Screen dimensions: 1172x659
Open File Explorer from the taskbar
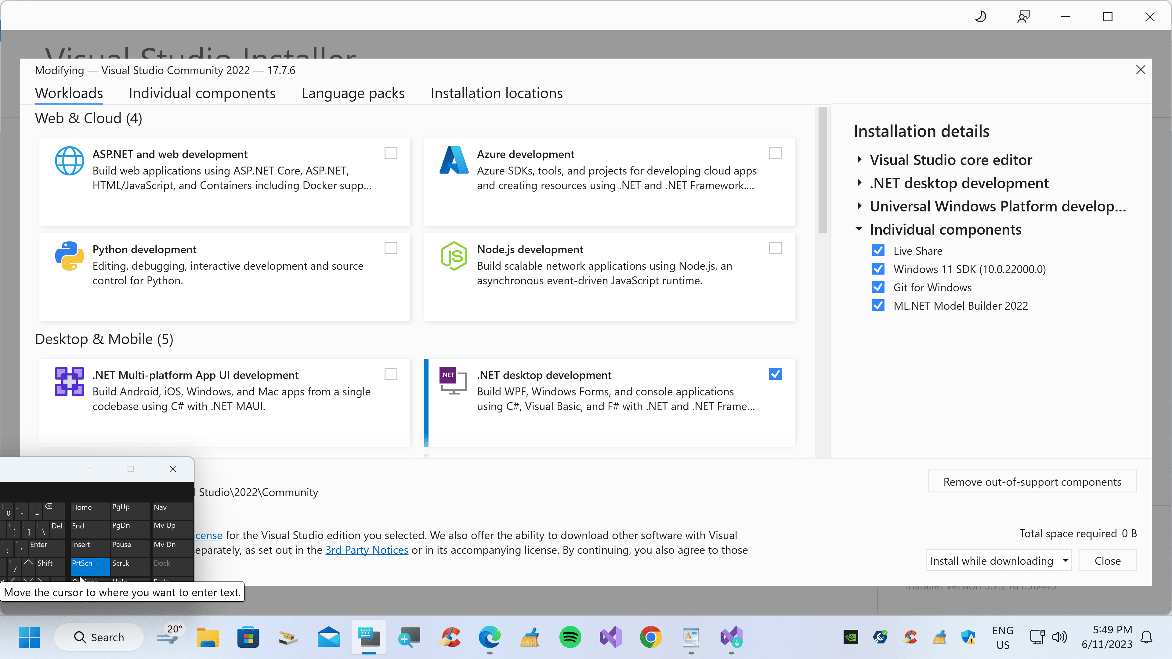pyautogui.click(x=208, y=637)
